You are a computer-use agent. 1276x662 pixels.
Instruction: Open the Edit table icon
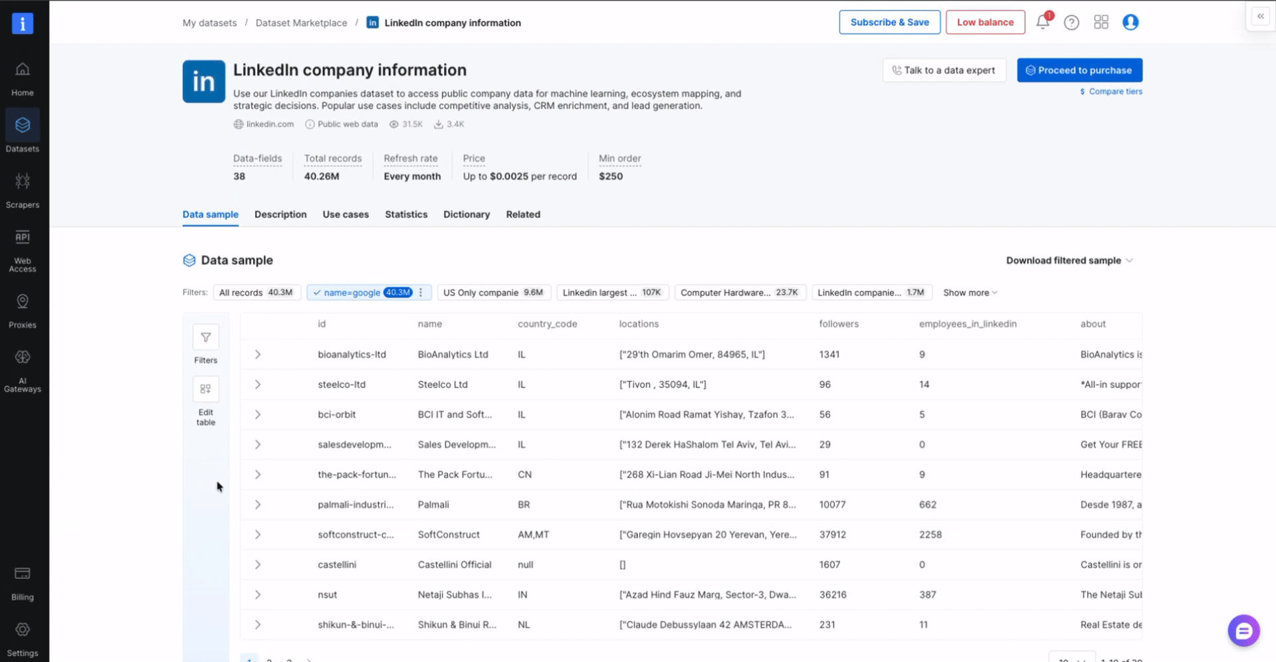tap(206, 389)
